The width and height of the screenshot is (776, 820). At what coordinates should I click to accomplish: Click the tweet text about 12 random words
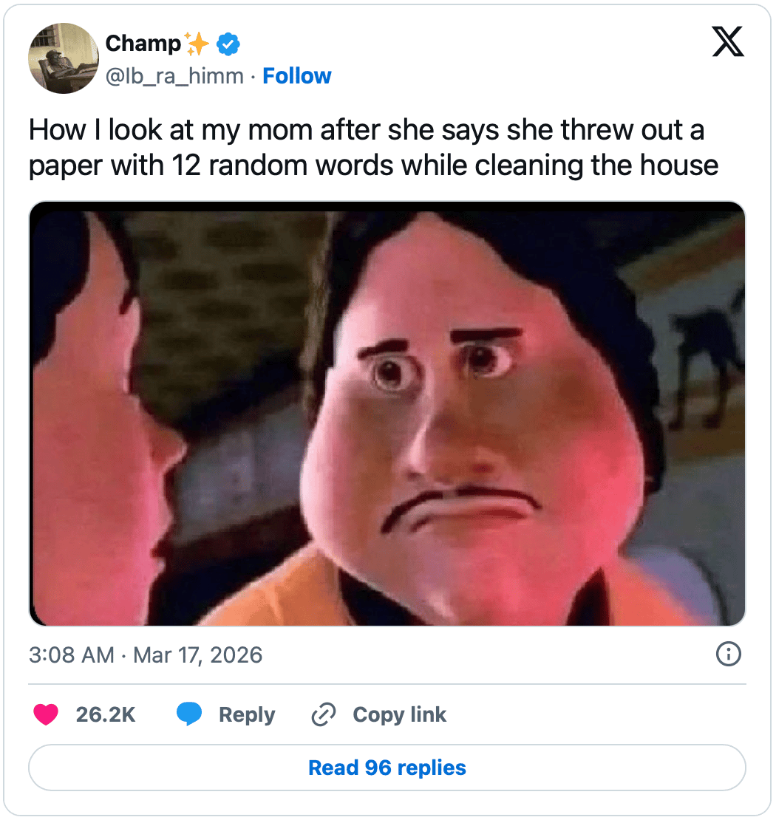[373, 148]
